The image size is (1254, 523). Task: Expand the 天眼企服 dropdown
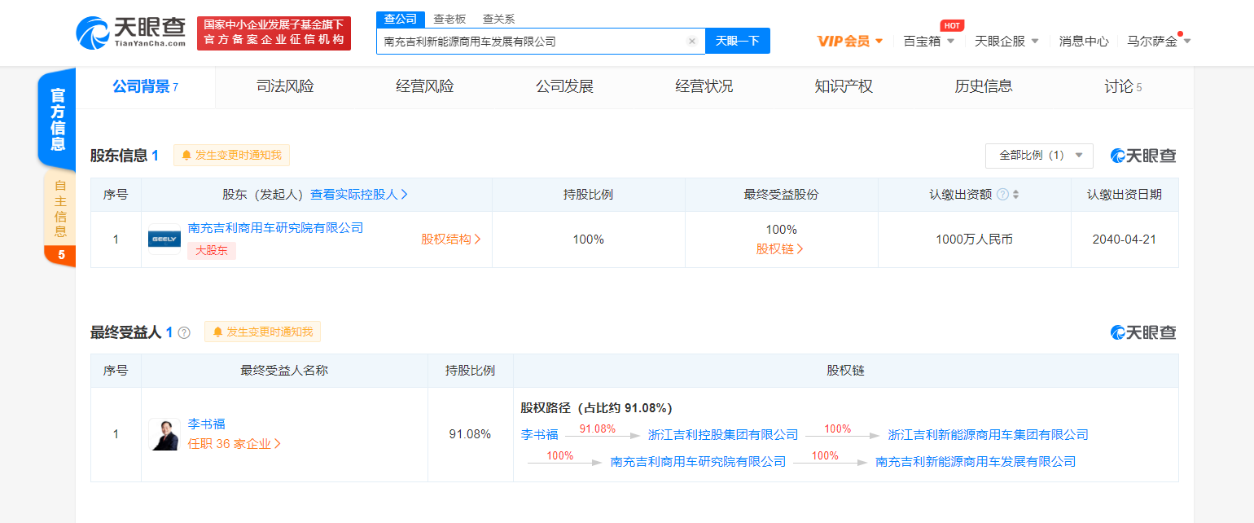pos(1006,41)
